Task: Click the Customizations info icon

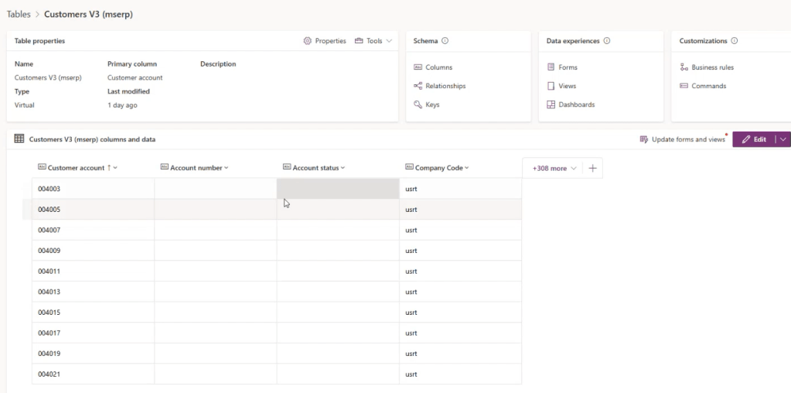Action: (x=735, y=41)
